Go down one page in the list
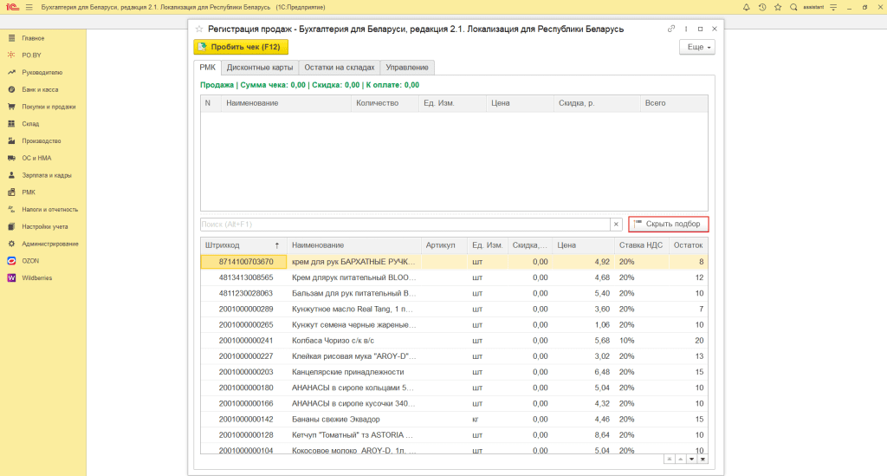Viewport: 887px width, 476px height. [691, 459]
